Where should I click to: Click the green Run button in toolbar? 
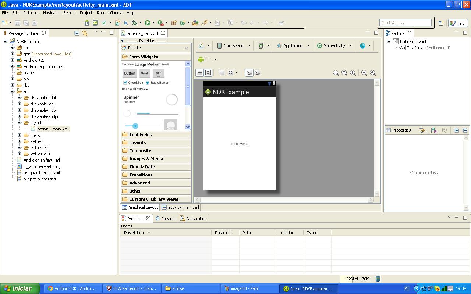148,23
